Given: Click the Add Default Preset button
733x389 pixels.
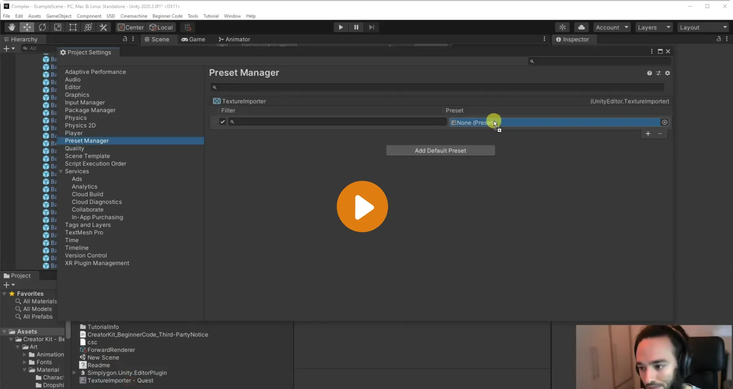Looking at the screenshot, I should click(x=440, y=151).
